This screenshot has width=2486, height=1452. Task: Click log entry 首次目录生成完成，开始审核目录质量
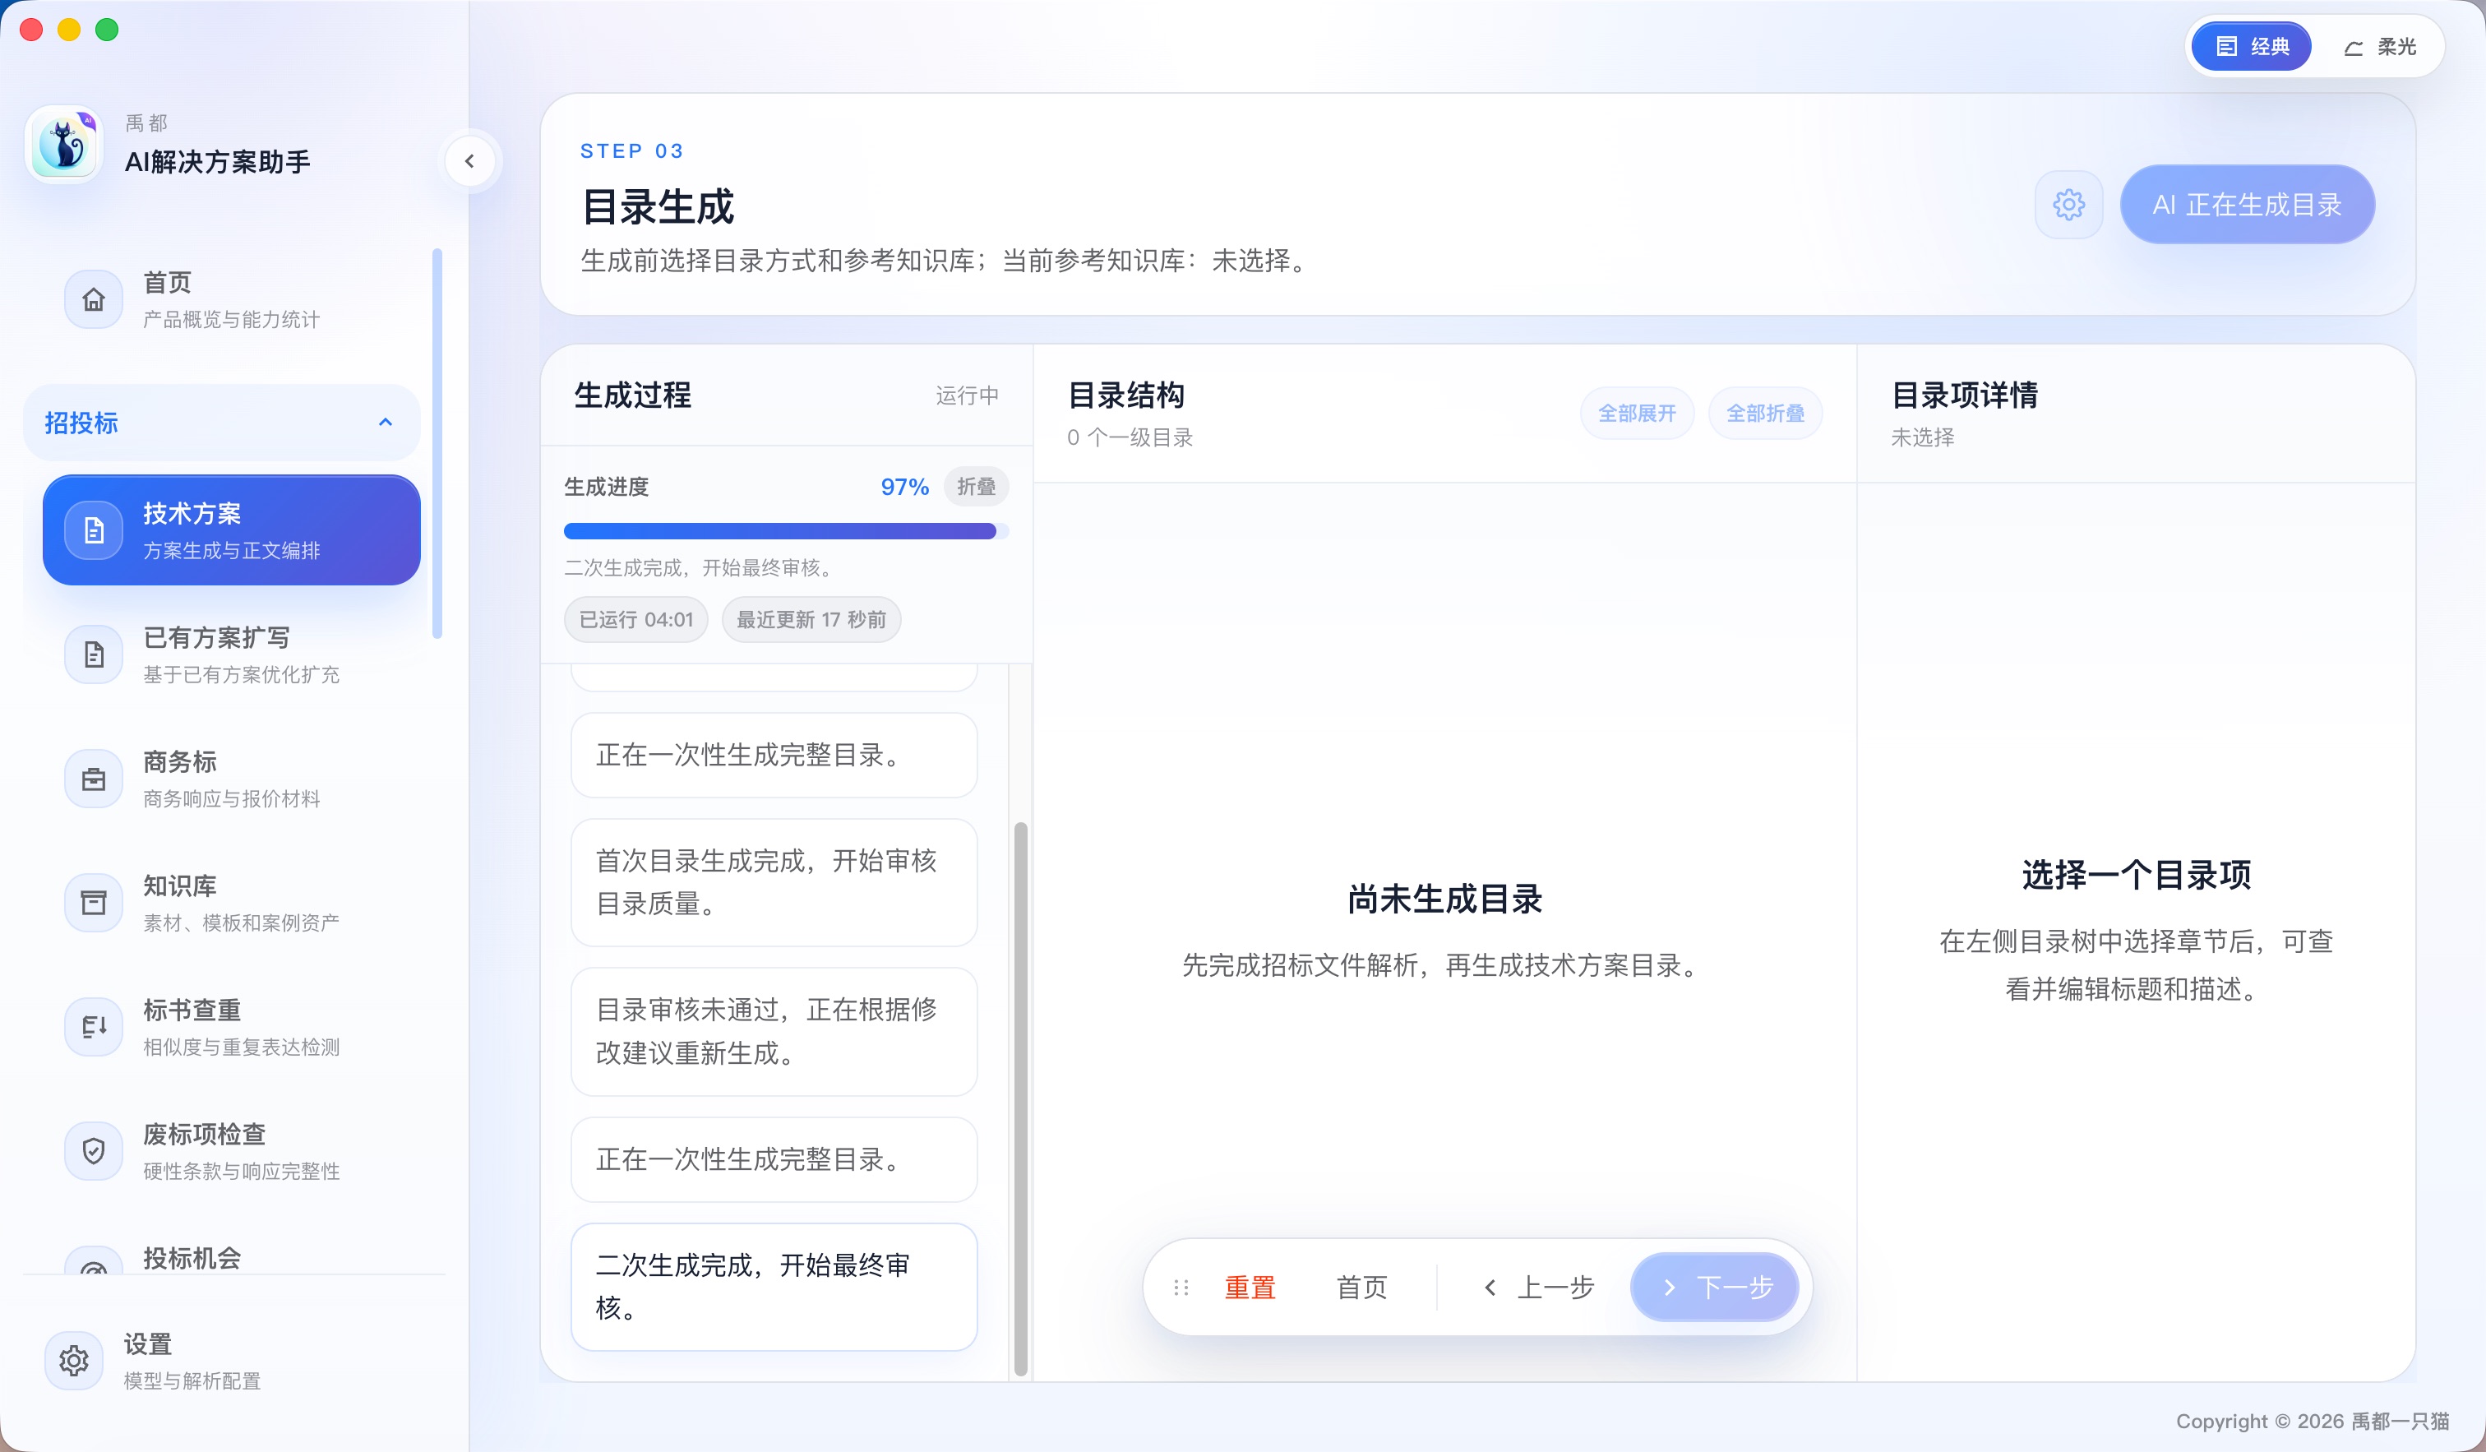(x=774, y=882)
